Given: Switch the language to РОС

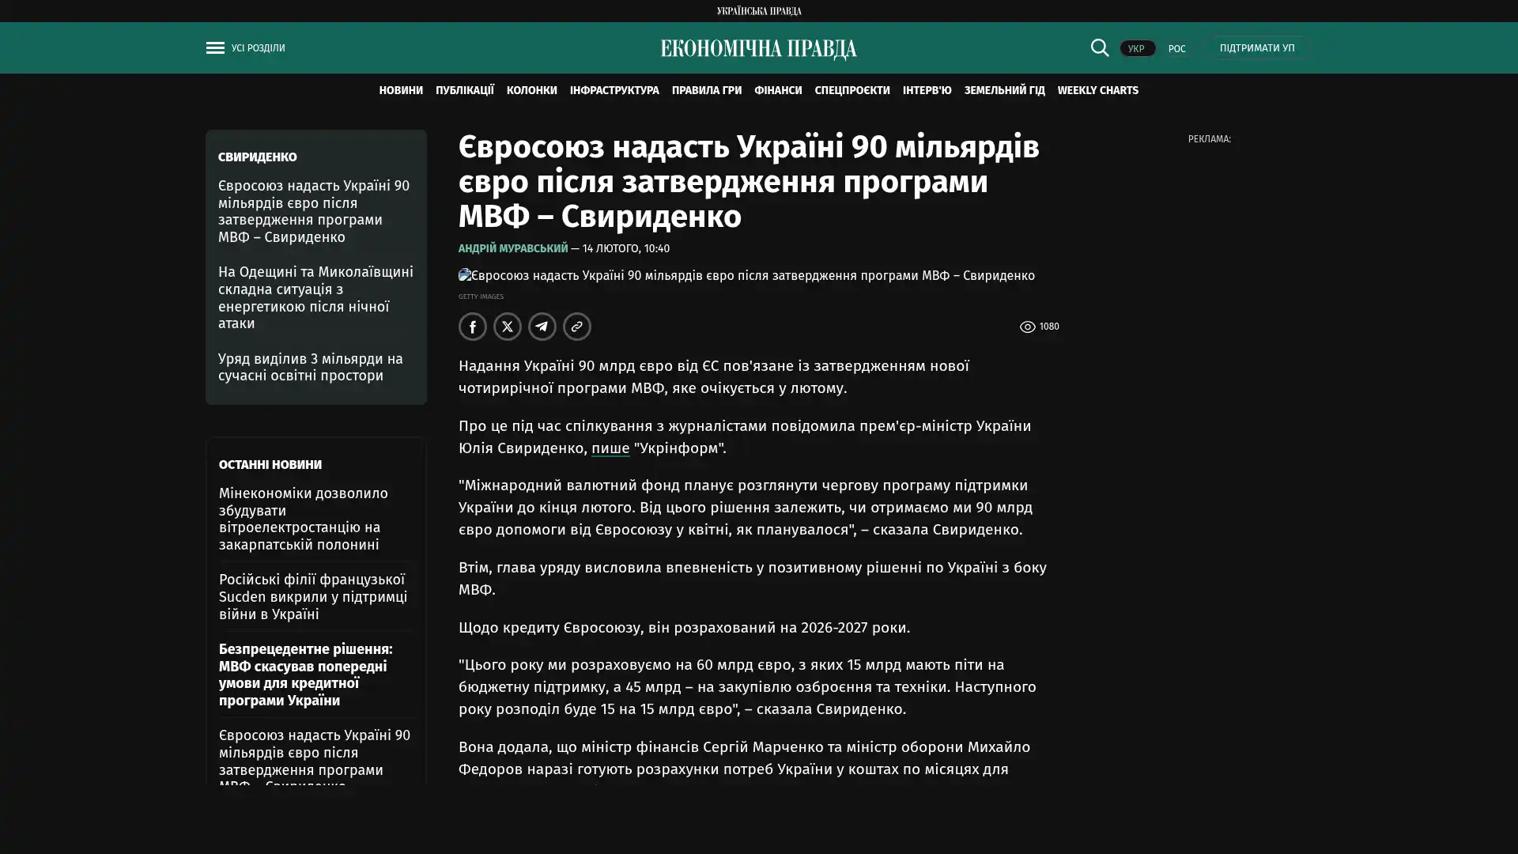Looking at the screenshot, I should click(1176, 49).
